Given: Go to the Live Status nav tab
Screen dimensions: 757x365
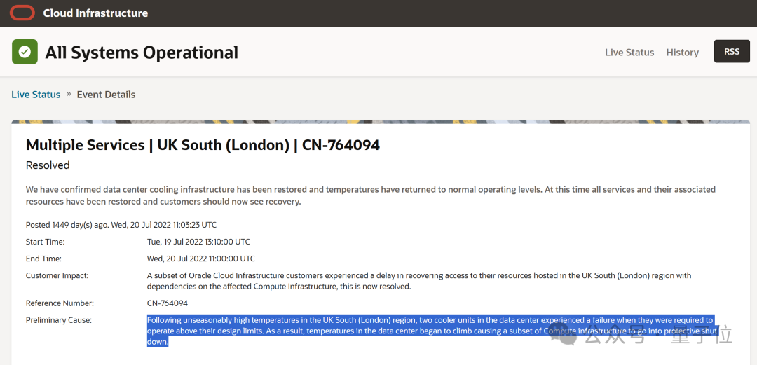Looking at the screenshot, I should [x=629, y=52].
